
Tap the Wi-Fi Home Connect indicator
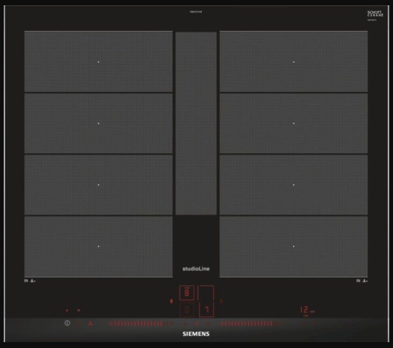tap(79, 310)
